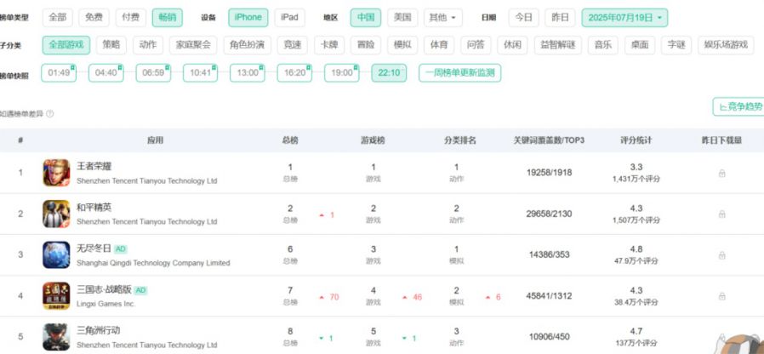The width and height of the screenshot is (764, 354).
Task: Select the 卡牌 subcategory tab
Action: [329, 45]
